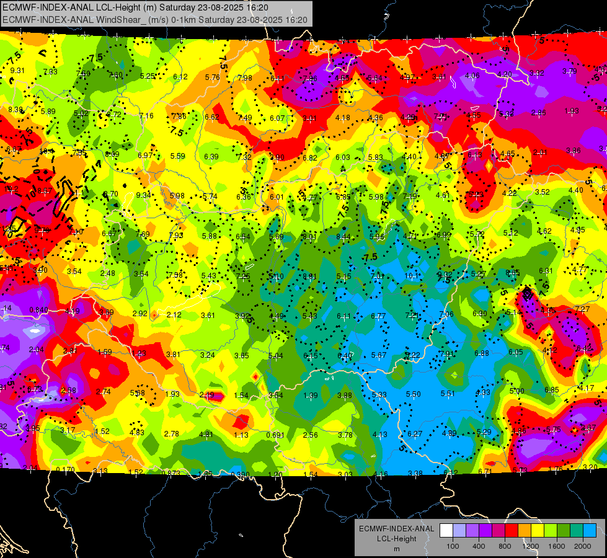Click the wind shear value 8.44
The width and height of the screenshot is (607, 558).
(x=343, y=237)
